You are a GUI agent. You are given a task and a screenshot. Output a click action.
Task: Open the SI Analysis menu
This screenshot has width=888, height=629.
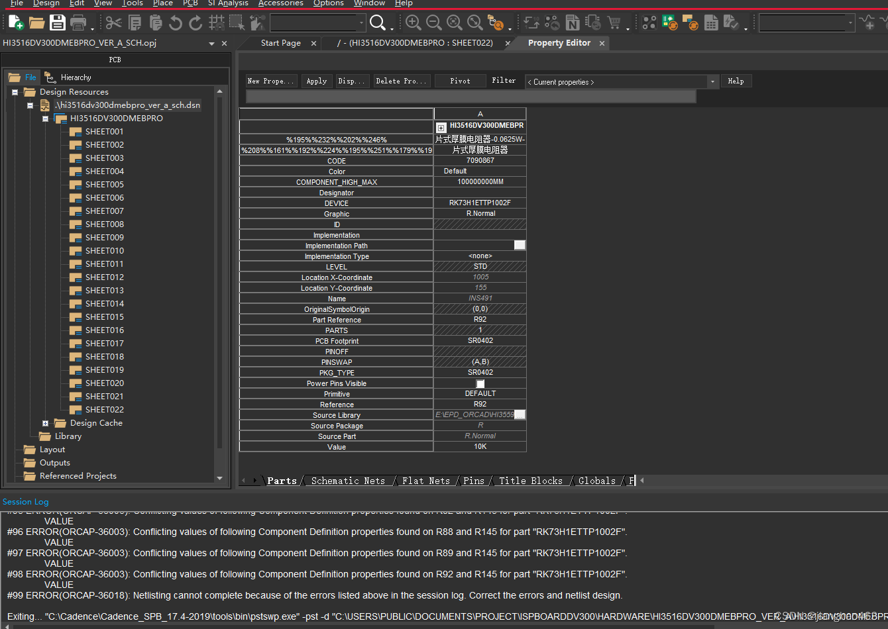click(228, 3)
